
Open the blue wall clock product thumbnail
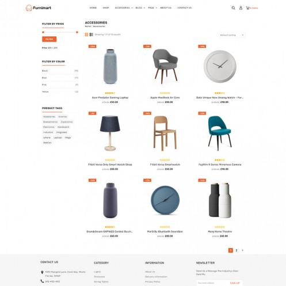pos(165,200)
